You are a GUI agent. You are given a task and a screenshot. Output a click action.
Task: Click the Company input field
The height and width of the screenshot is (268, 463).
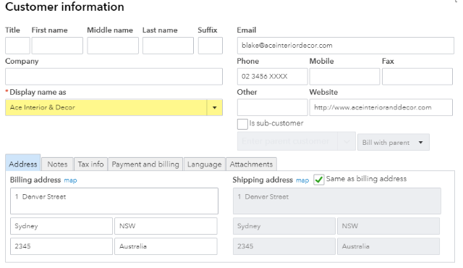tap(114, 77)
